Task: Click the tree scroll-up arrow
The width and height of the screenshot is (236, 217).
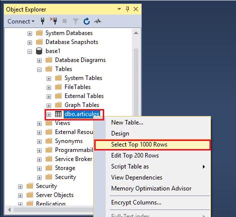Action: click(x=136, y=33)
